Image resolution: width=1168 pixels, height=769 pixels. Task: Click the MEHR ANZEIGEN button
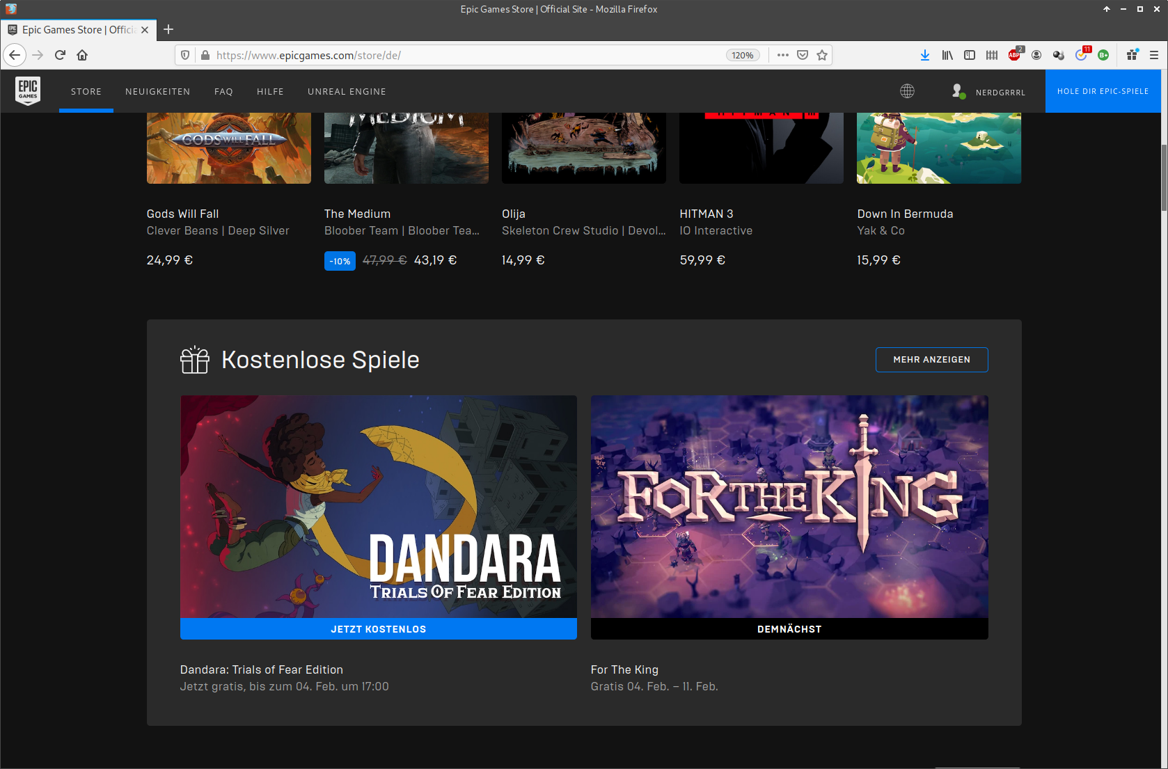pos(931,360)
